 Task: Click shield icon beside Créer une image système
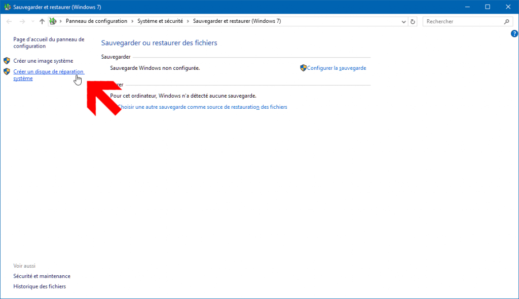[7, 61]
